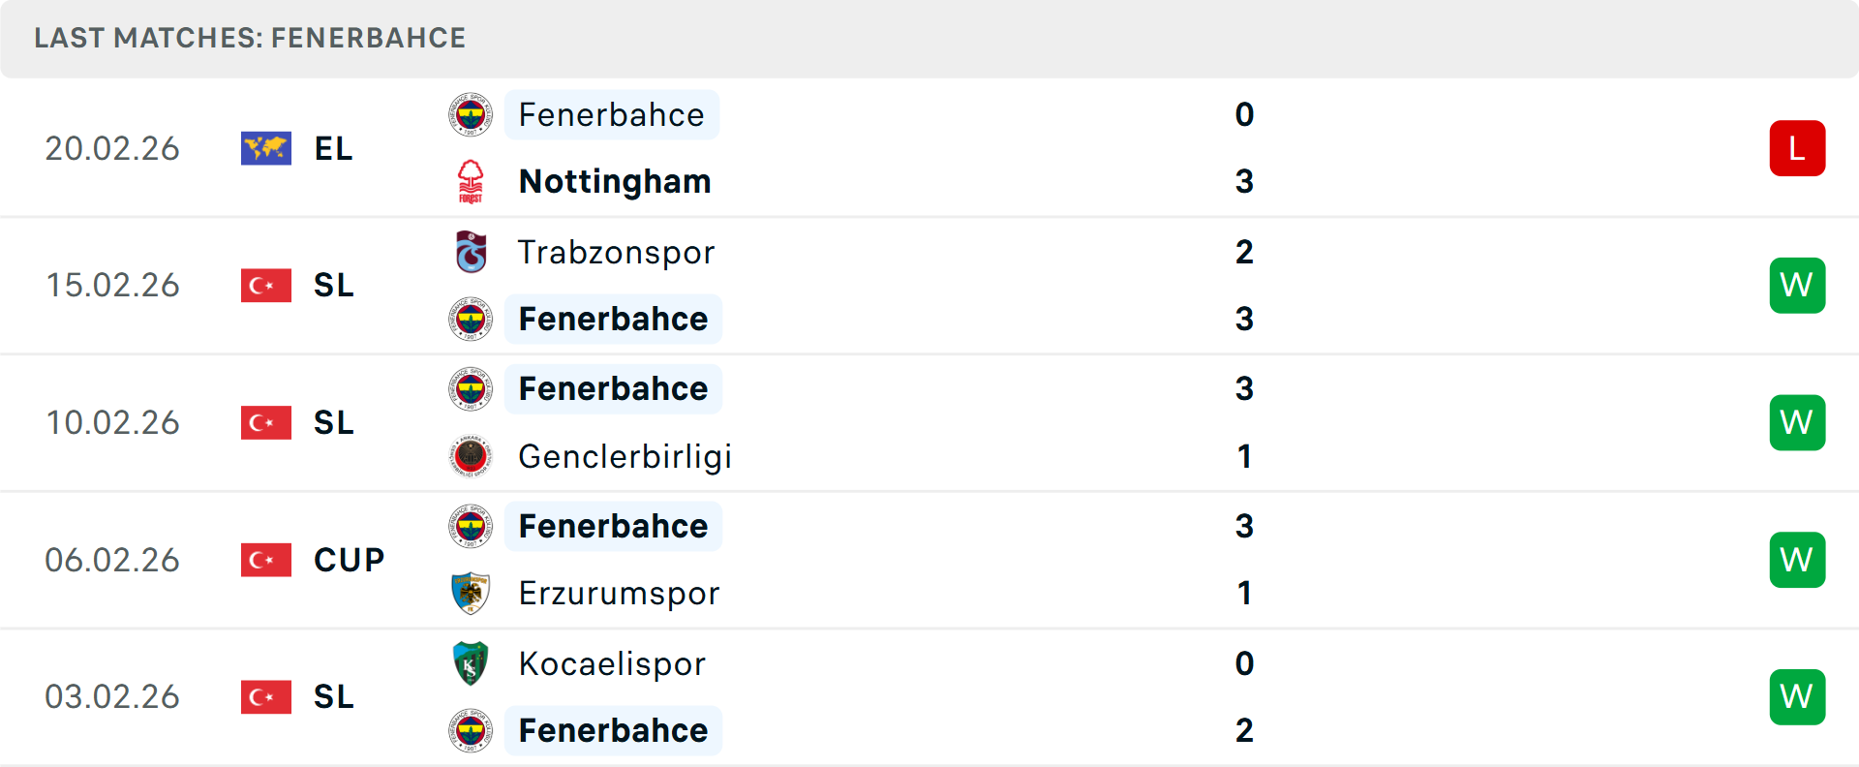Select the W badge for the Kocaelispor game

pyautogui.click(x=1797, y=696)
